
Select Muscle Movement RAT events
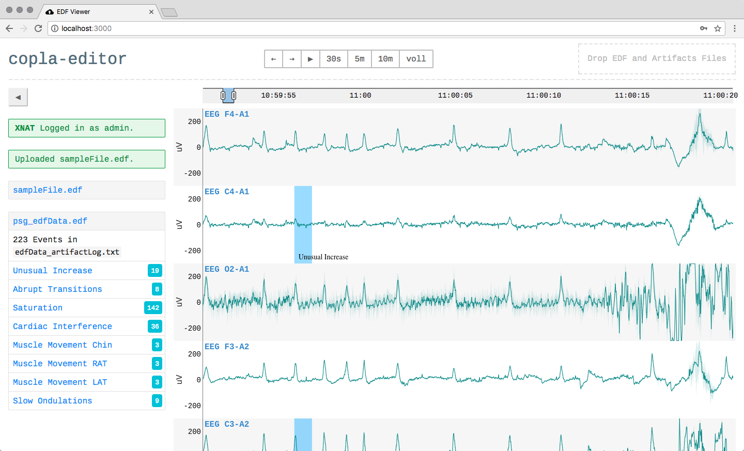coord(87,364)
